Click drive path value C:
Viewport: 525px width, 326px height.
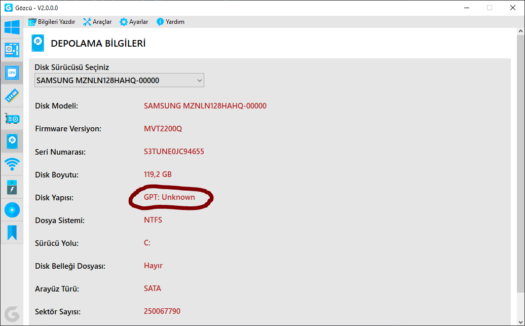click(x=147, y=242)
